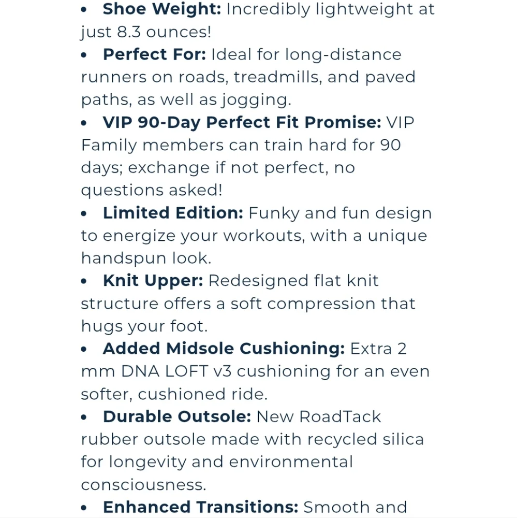Click the bullet before Perfect For

[x=84, y=55]
